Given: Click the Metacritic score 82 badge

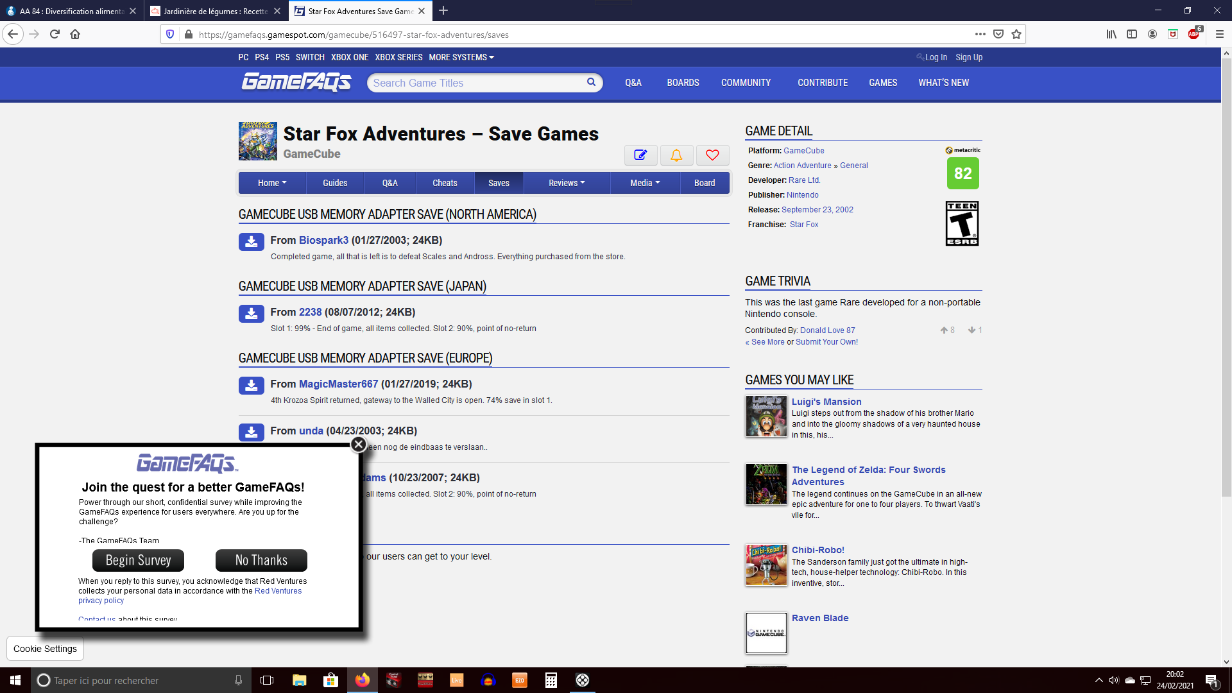Looking at the screenshot, I should [963, 173].
